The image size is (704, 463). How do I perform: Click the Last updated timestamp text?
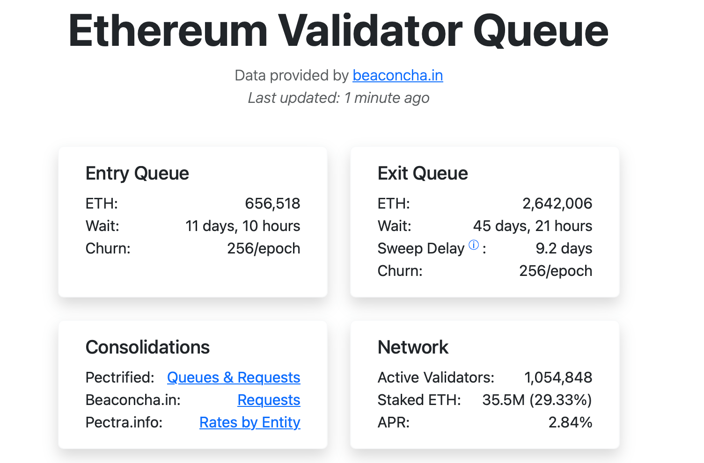[x=339, y=98]
